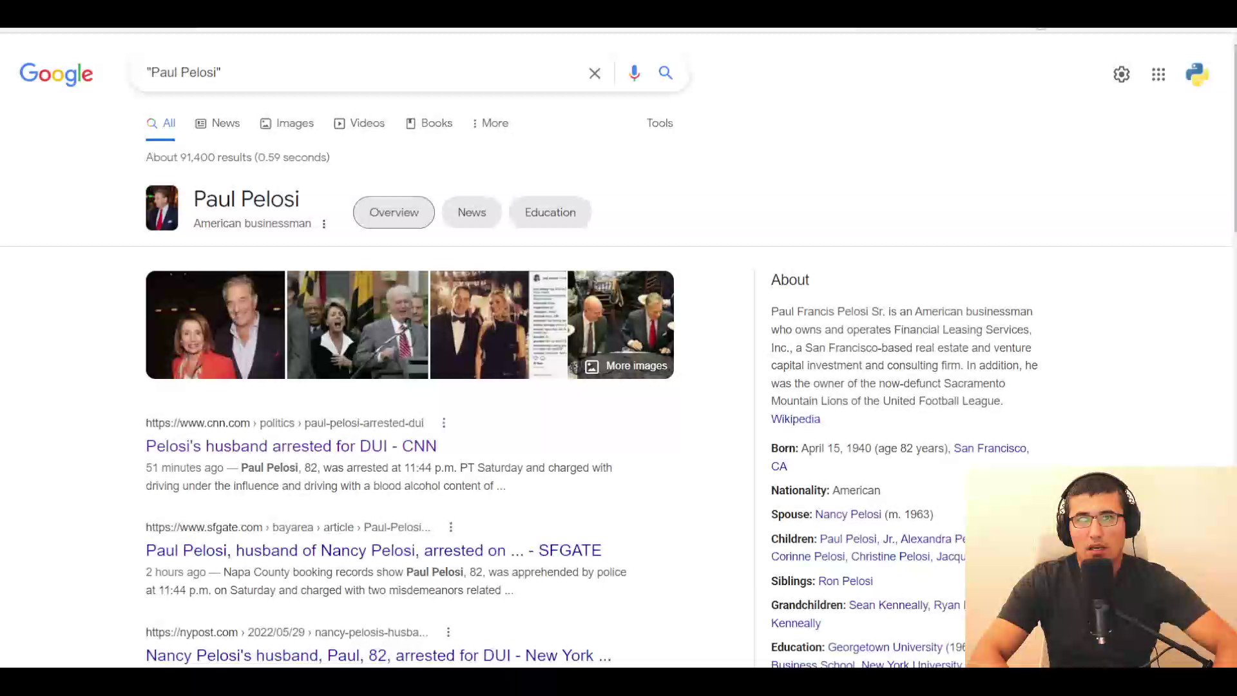Open the Google apps grid icon
This screenshot has height=696, width=1237.
(1158, 74)
